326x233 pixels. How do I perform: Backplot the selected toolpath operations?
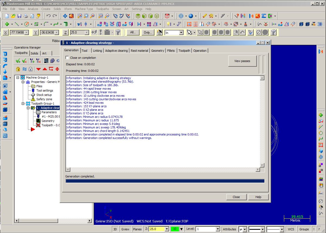(x=46, y=61)
